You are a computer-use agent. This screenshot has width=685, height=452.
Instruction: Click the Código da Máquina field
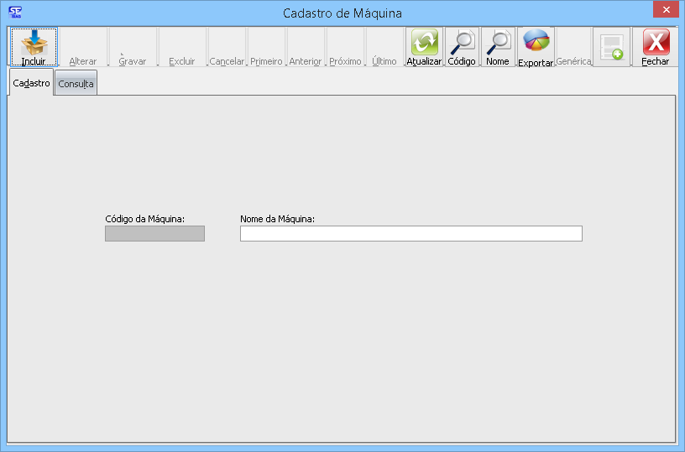pyautogui.click(x=154, y=234)
